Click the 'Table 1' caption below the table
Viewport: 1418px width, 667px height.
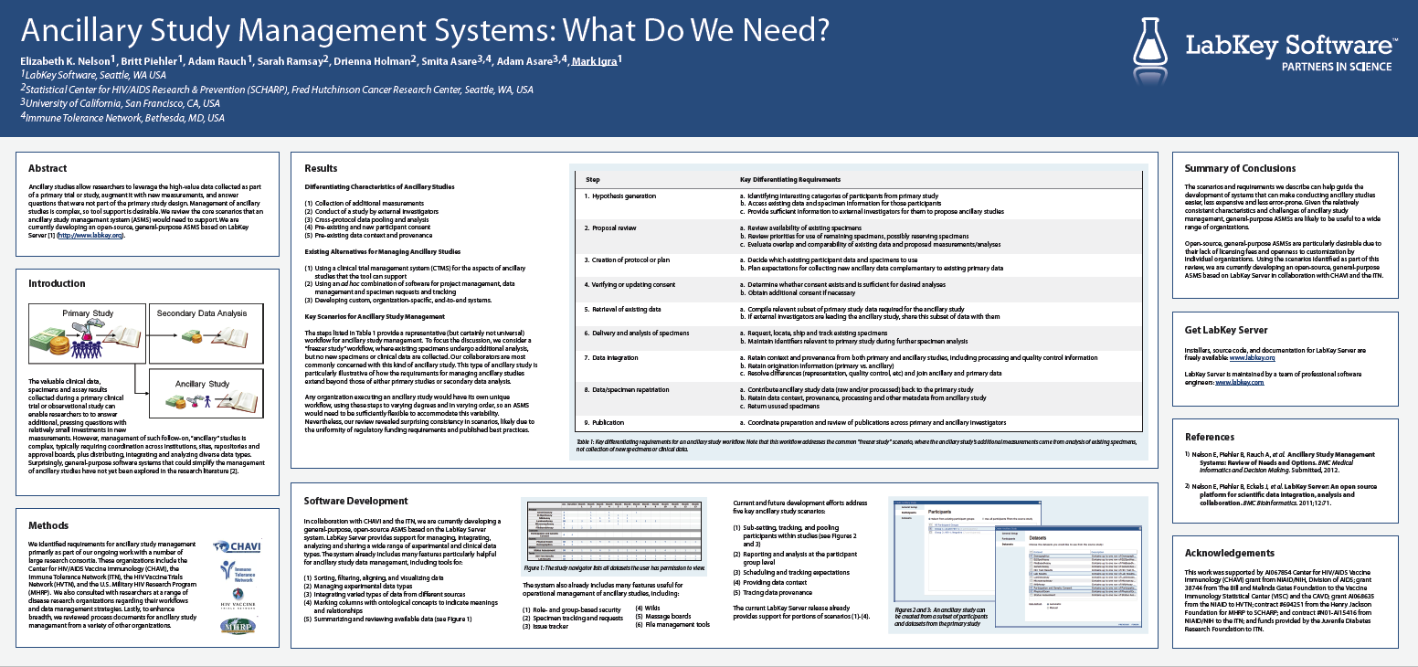(856, 446)
